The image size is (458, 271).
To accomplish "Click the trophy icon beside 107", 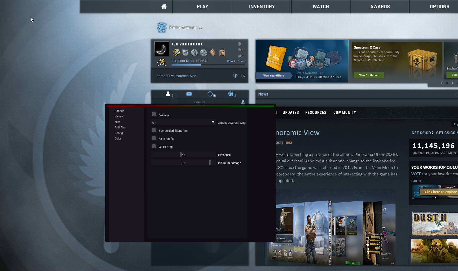I will (x=235, y=76).
